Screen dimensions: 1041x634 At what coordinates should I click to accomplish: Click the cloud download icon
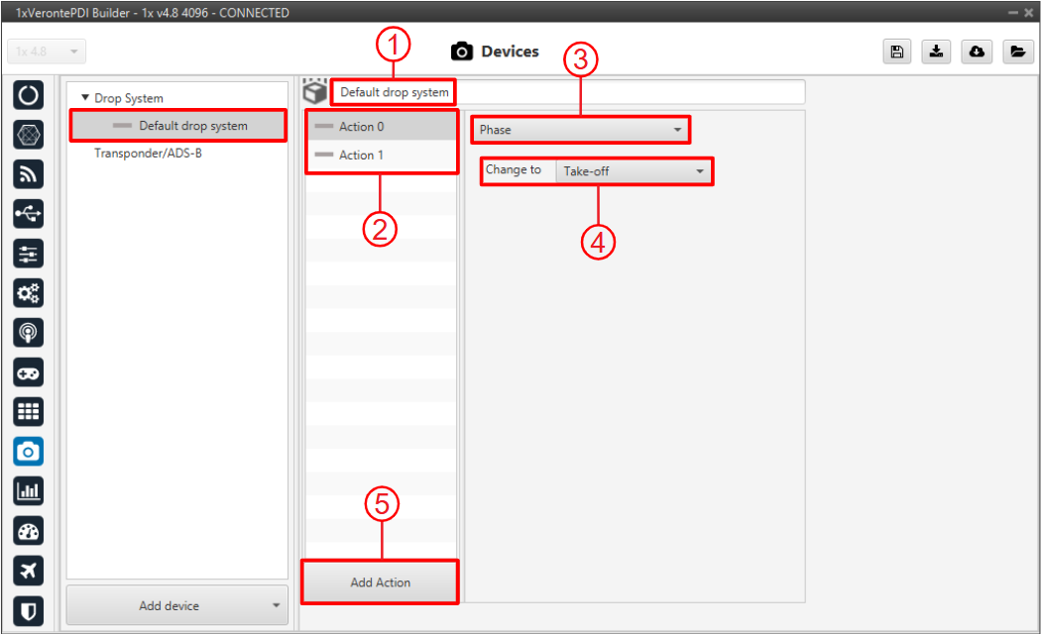[x=977, y=53]
